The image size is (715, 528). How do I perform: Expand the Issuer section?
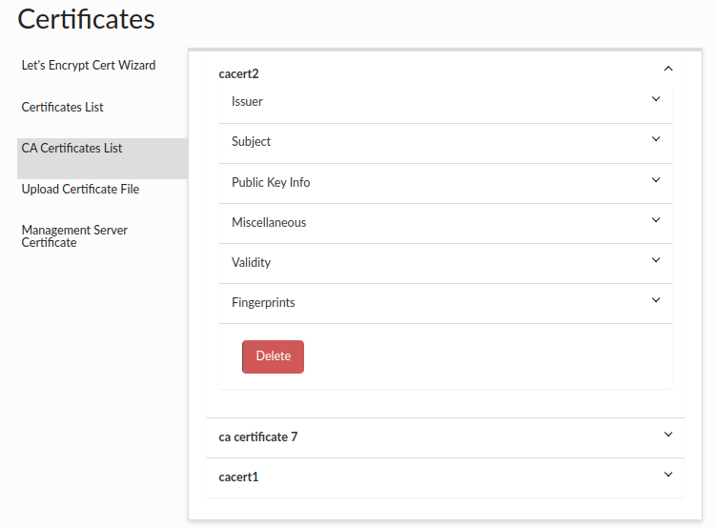(x=248, y=102)
